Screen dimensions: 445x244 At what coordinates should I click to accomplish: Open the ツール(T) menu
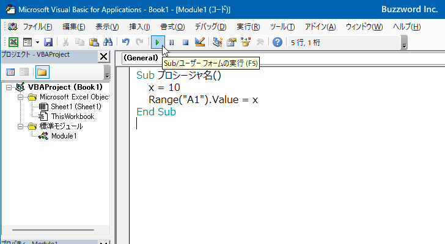(282, 27)
